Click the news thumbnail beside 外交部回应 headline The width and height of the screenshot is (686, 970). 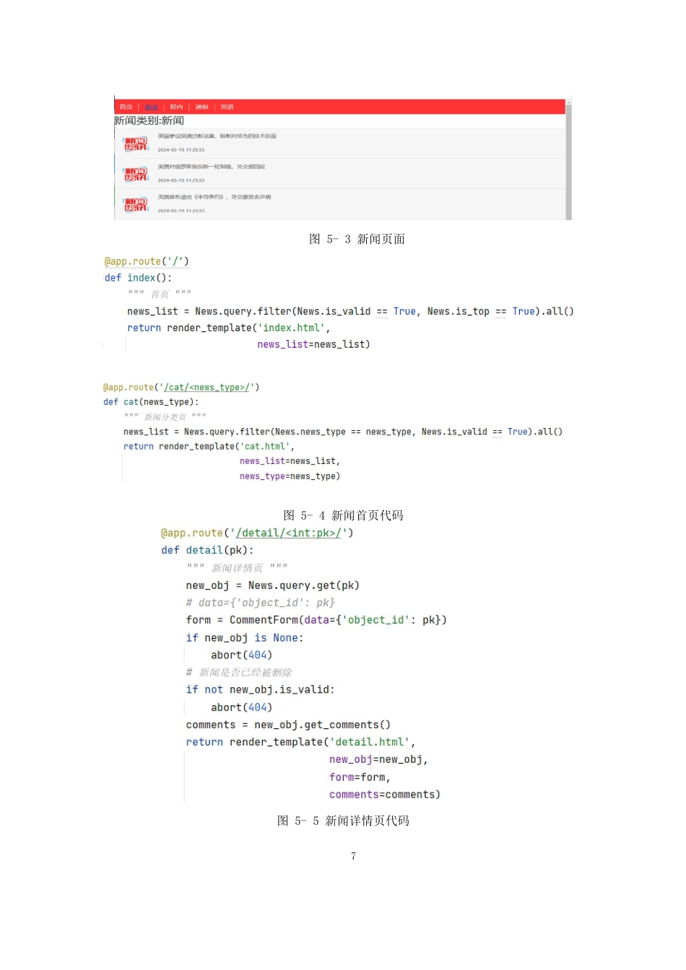click(136, 174)
